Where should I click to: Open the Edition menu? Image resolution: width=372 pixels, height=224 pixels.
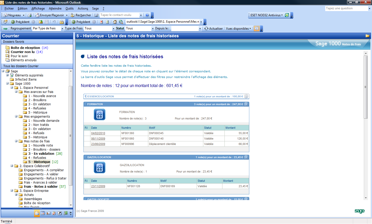pos(22,8)
